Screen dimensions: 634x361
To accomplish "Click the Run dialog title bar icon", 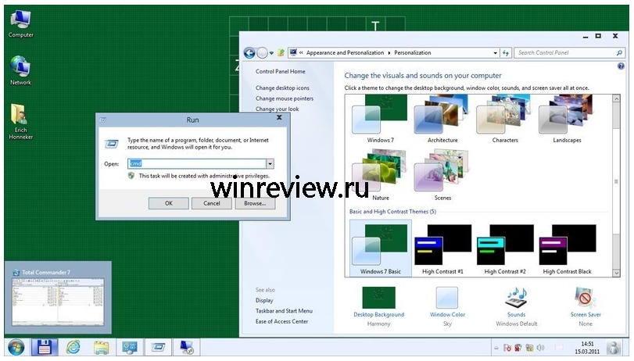I will coord(103,120).
